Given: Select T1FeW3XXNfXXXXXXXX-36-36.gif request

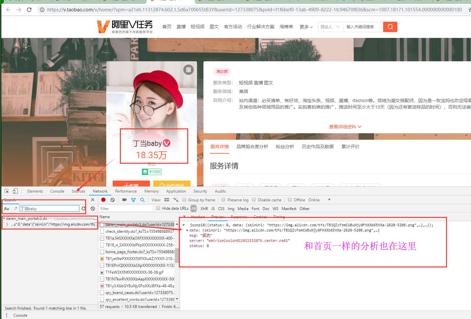Looking at the screenshot, I should (137, 272).
